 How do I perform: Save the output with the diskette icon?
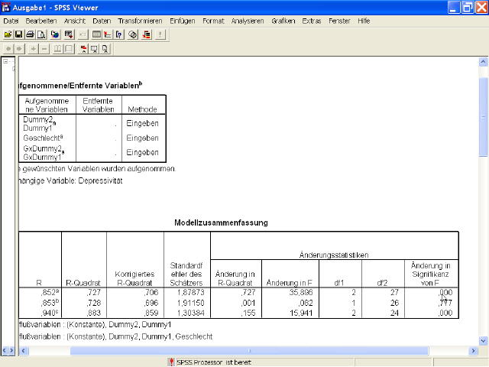tap(18, 34)
